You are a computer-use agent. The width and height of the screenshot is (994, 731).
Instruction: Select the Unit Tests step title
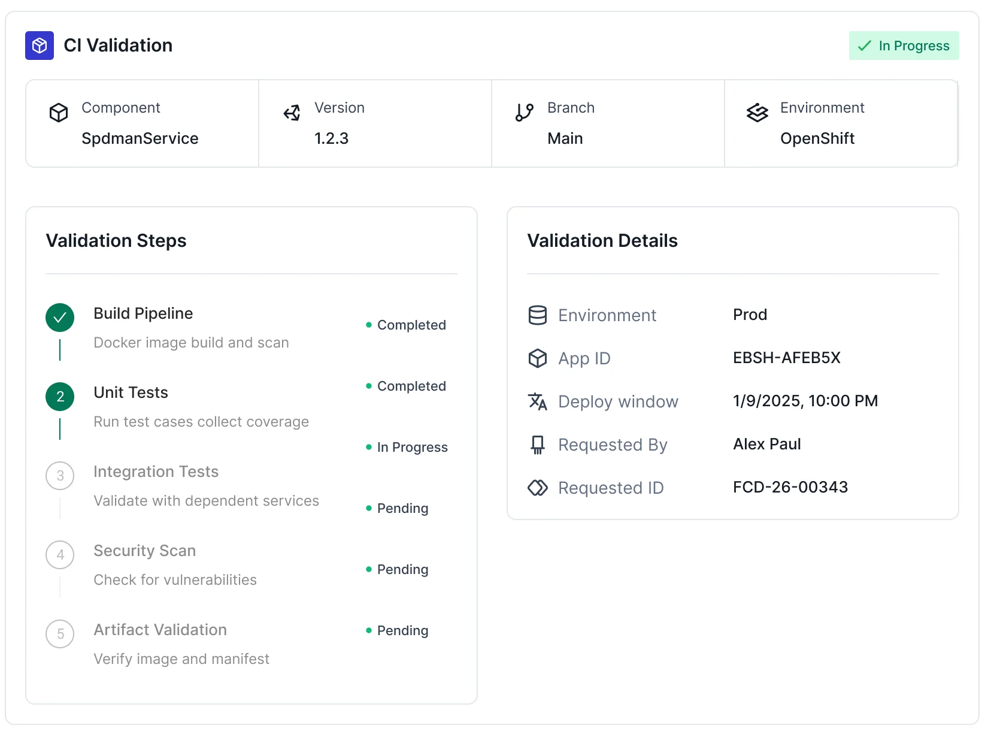pos(131,392)
